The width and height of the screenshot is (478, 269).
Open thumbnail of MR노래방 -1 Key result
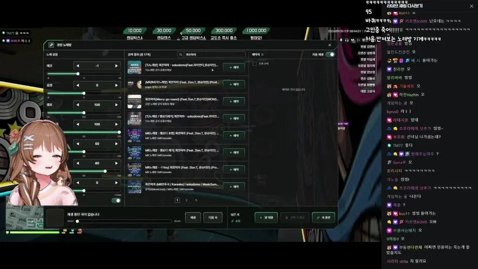134,170
